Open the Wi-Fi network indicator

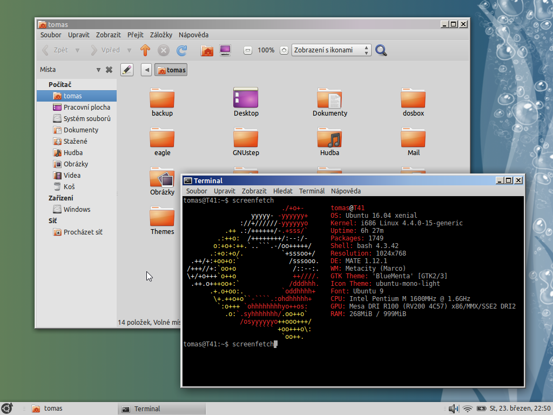tap(468, 409)
